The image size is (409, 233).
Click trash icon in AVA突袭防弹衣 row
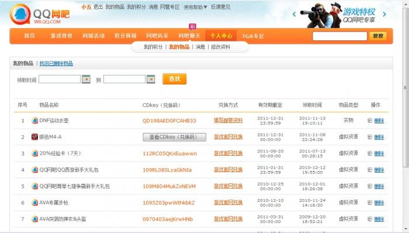(x=370, y=219)
